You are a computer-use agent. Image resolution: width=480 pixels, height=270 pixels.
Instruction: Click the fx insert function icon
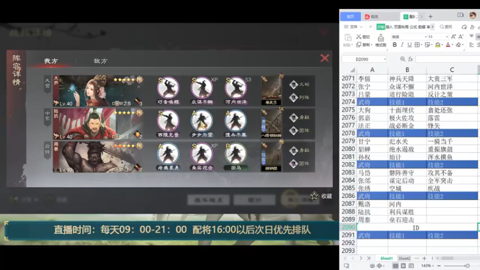point(410,59)
